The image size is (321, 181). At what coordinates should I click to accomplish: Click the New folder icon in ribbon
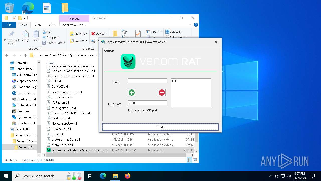click(115, 34)
